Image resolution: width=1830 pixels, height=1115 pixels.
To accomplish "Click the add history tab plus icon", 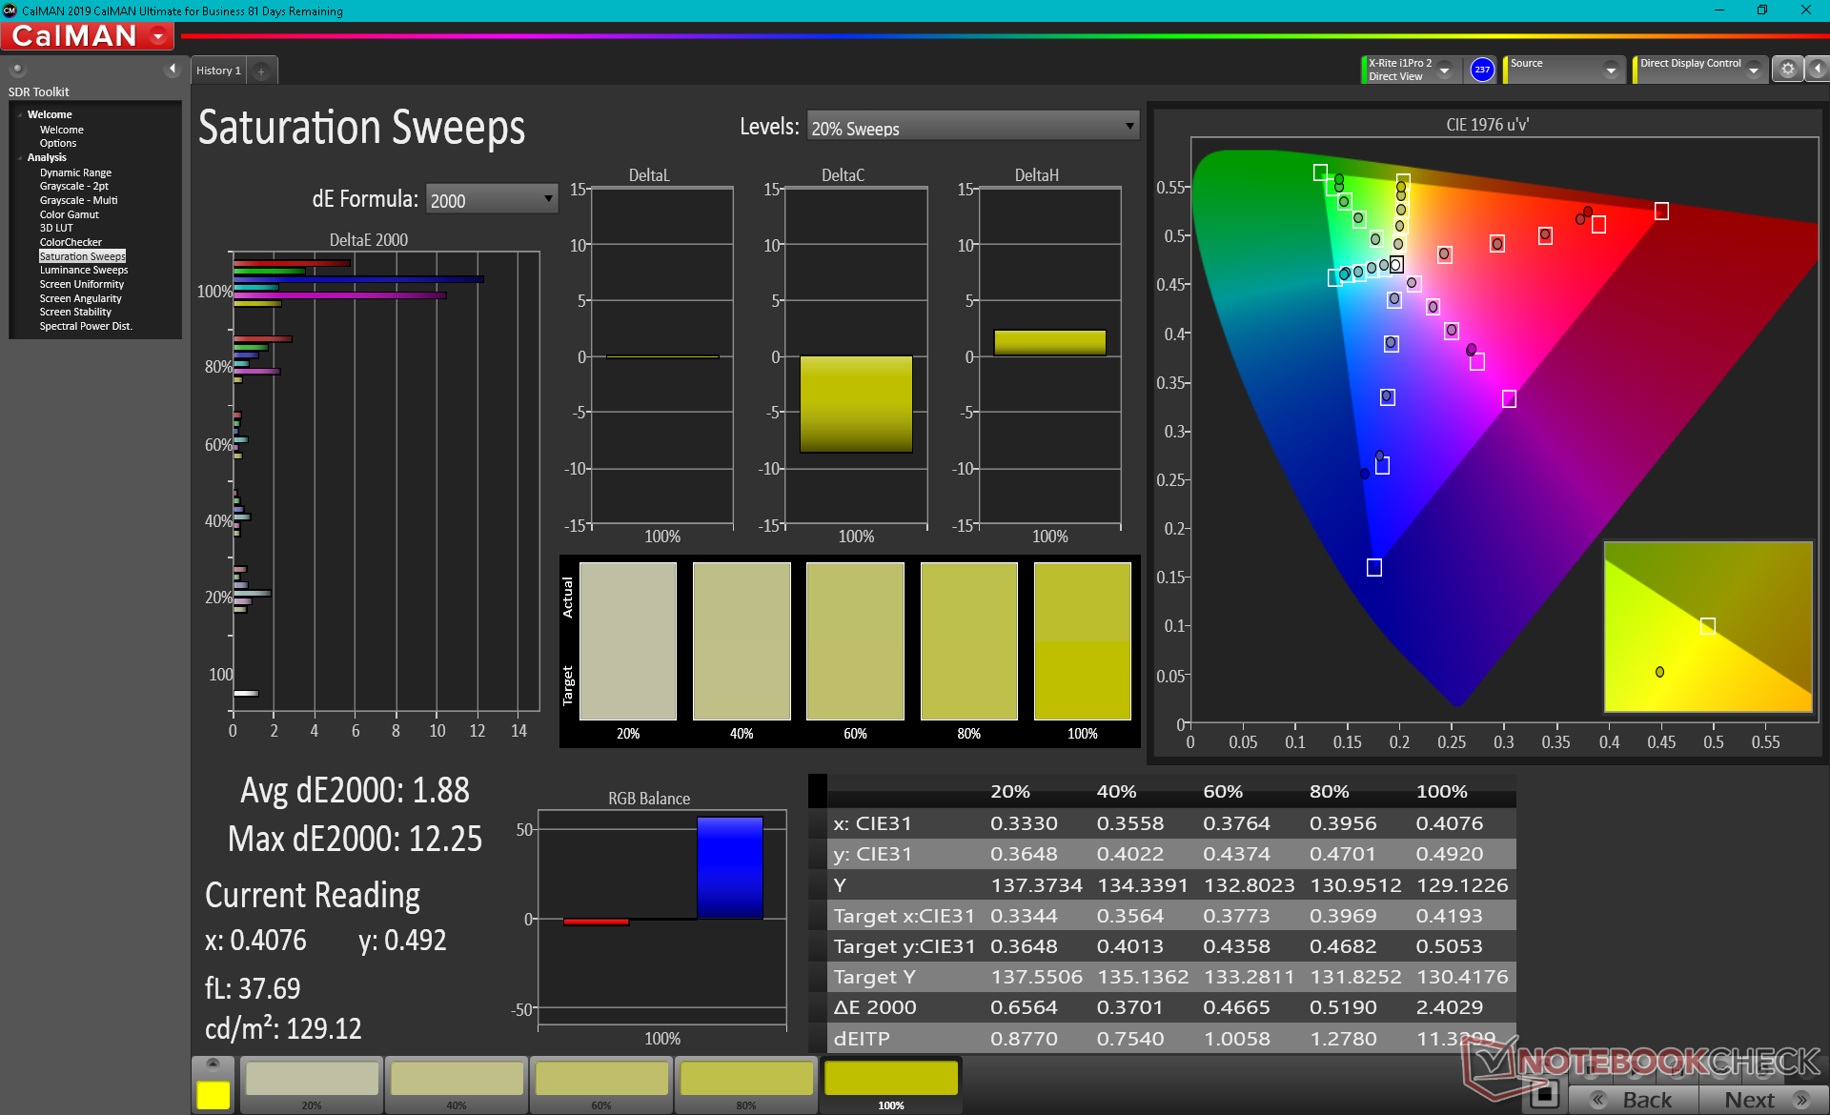I will pos(261,71).
